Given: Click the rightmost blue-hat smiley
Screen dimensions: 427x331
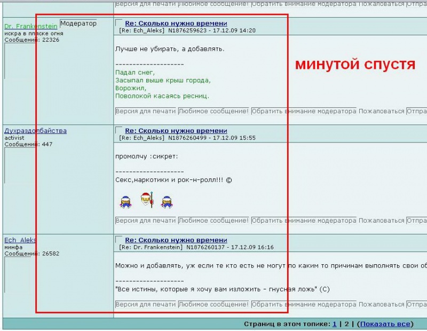Looking at the screenshot, I should click(167, 202).
